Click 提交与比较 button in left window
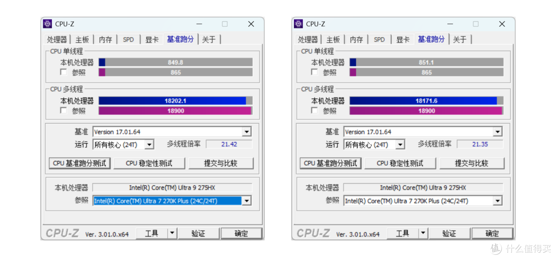556x260 pixels. pyautogui.click(x=221, y=163)
